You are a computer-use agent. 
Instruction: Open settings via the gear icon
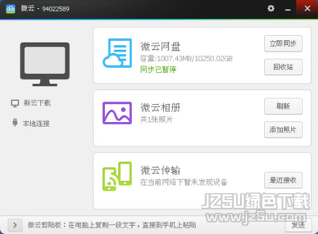coord(271,8)
